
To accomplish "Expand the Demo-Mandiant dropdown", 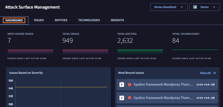I will 169,7.
